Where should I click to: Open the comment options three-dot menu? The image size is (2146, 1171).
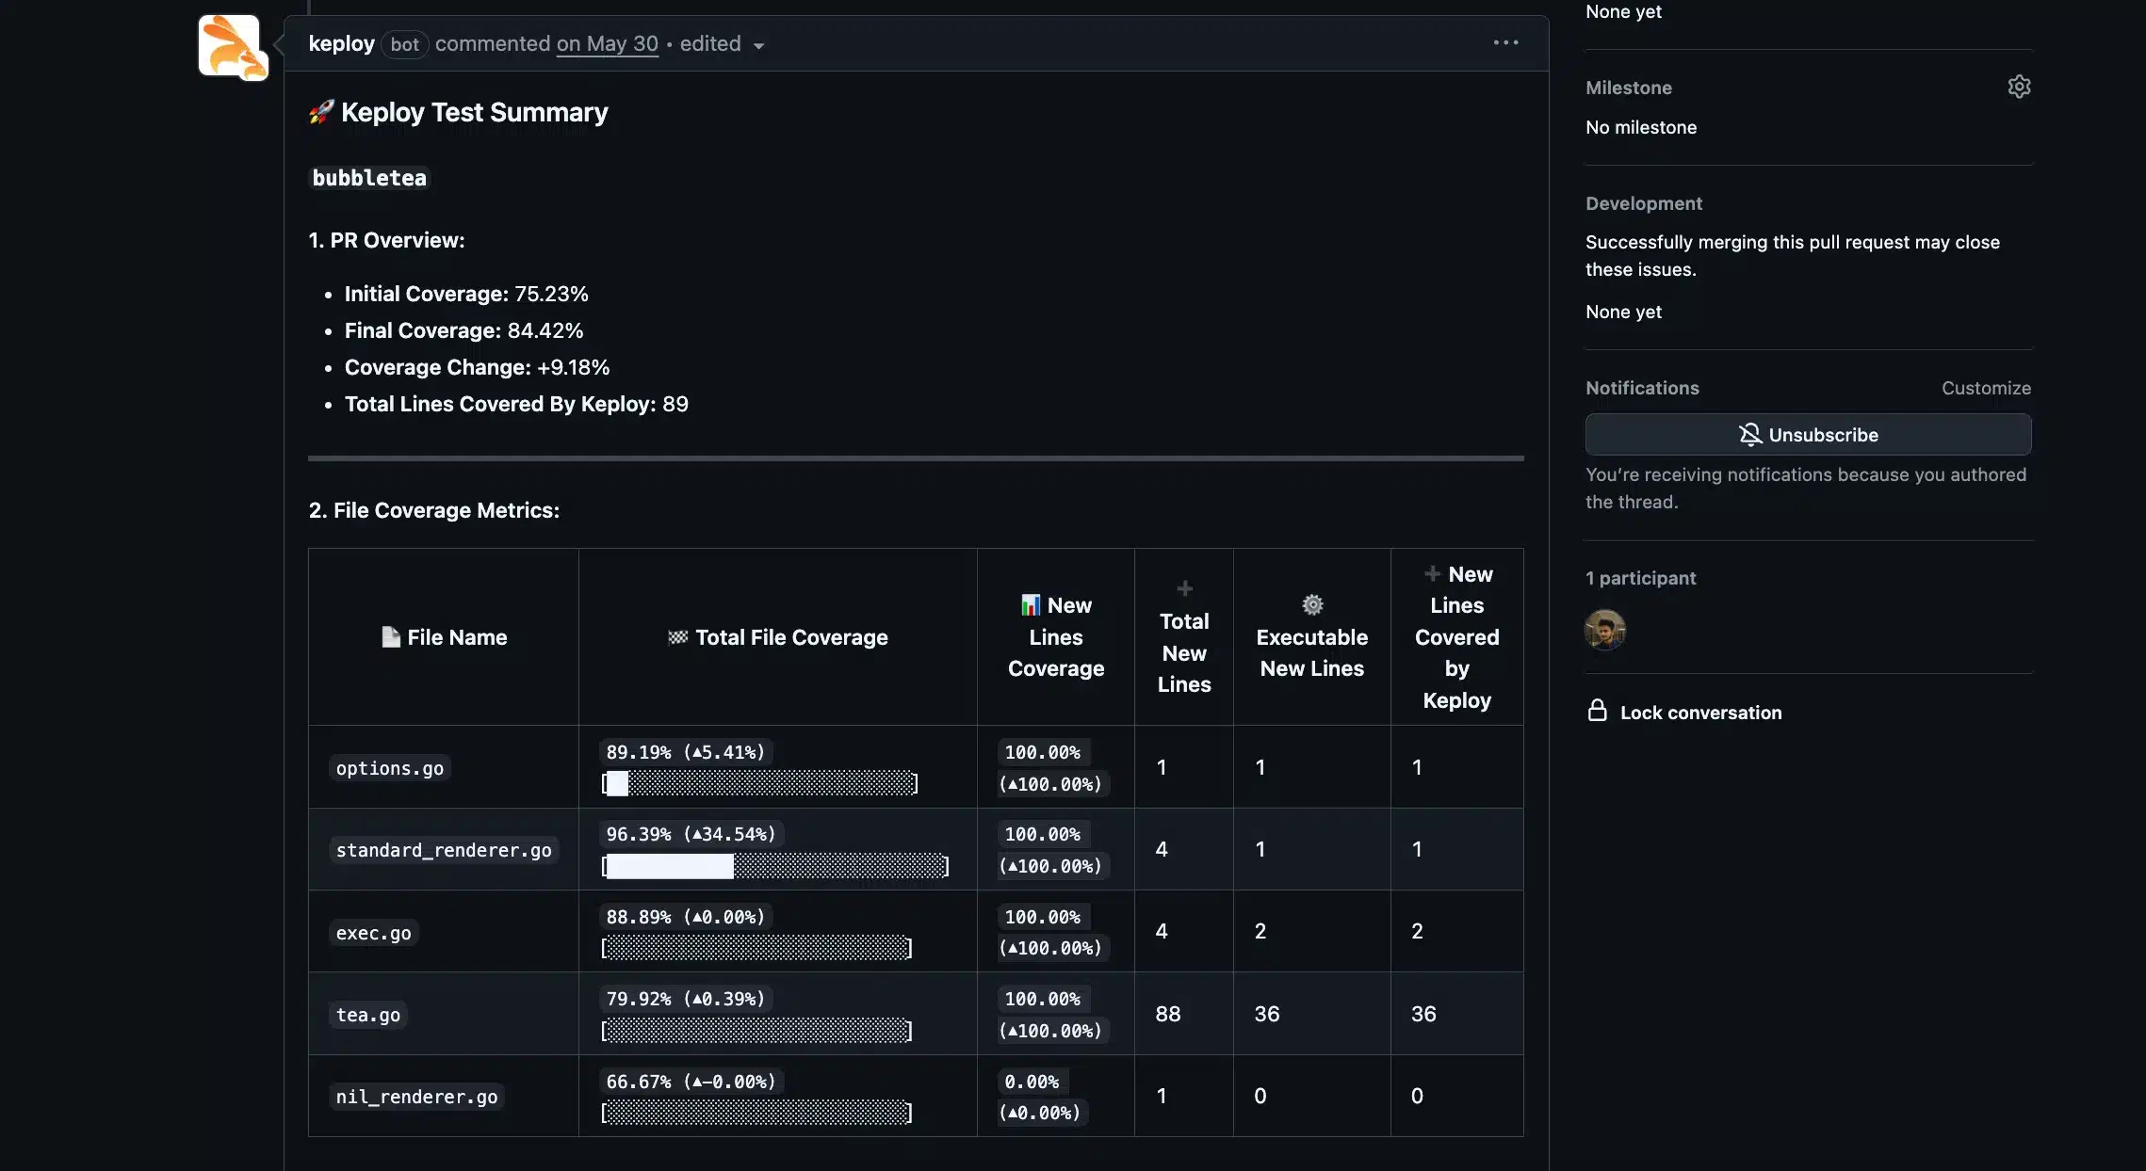[1505, 42]
